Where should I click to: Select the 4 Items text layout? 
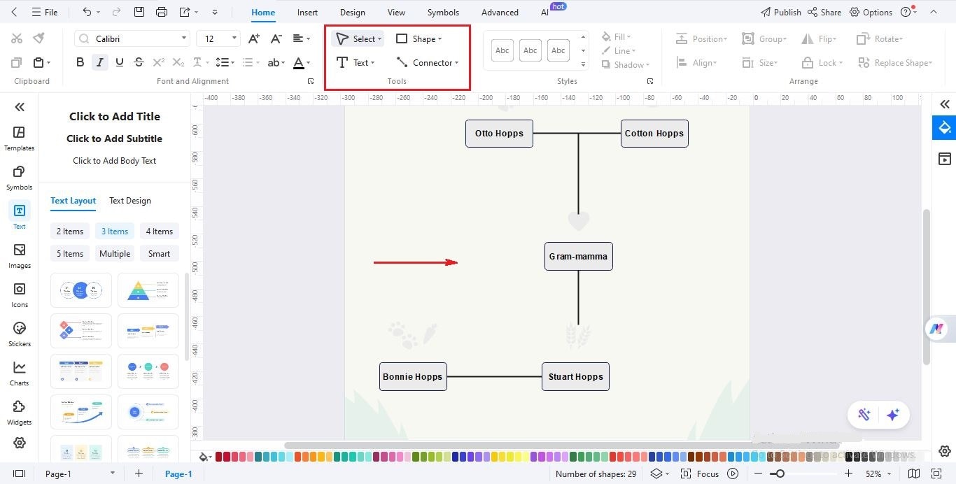tap(159, 231)
